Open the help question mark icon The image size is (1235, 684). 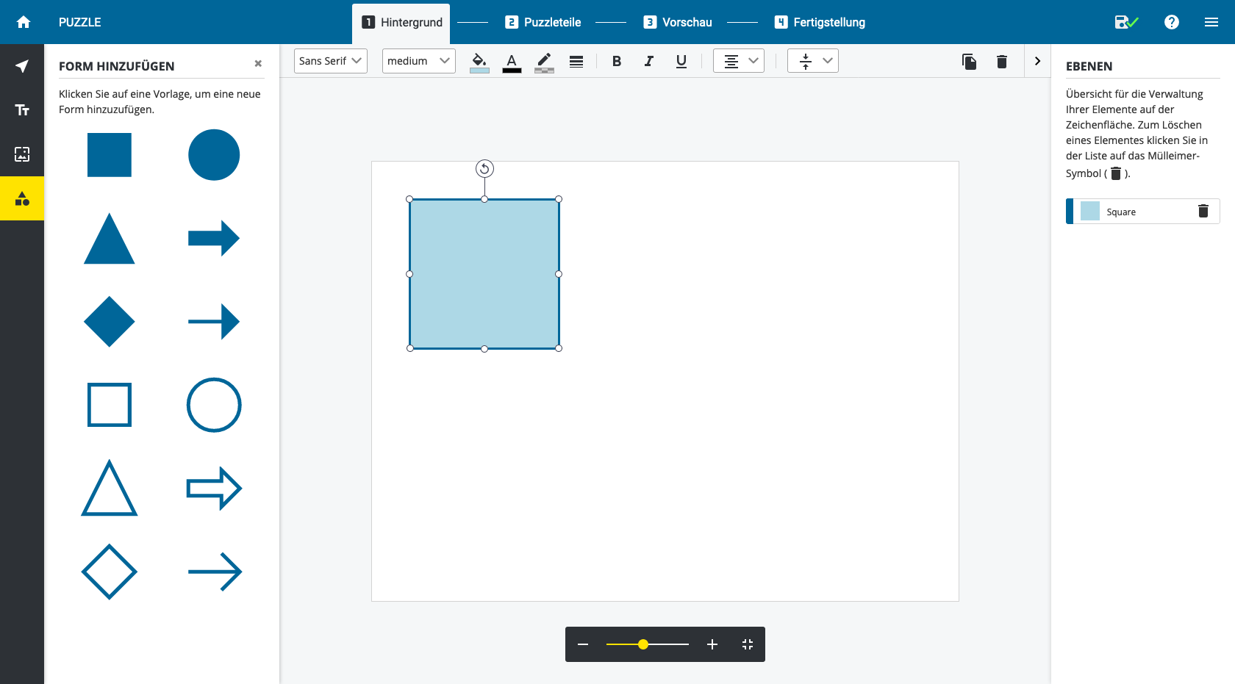tap(1172, 22)
